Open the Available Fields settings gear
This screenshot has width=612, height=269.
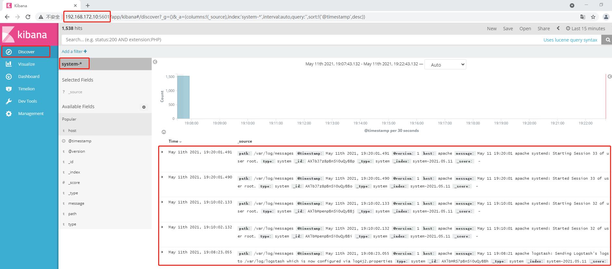[144, 107]
